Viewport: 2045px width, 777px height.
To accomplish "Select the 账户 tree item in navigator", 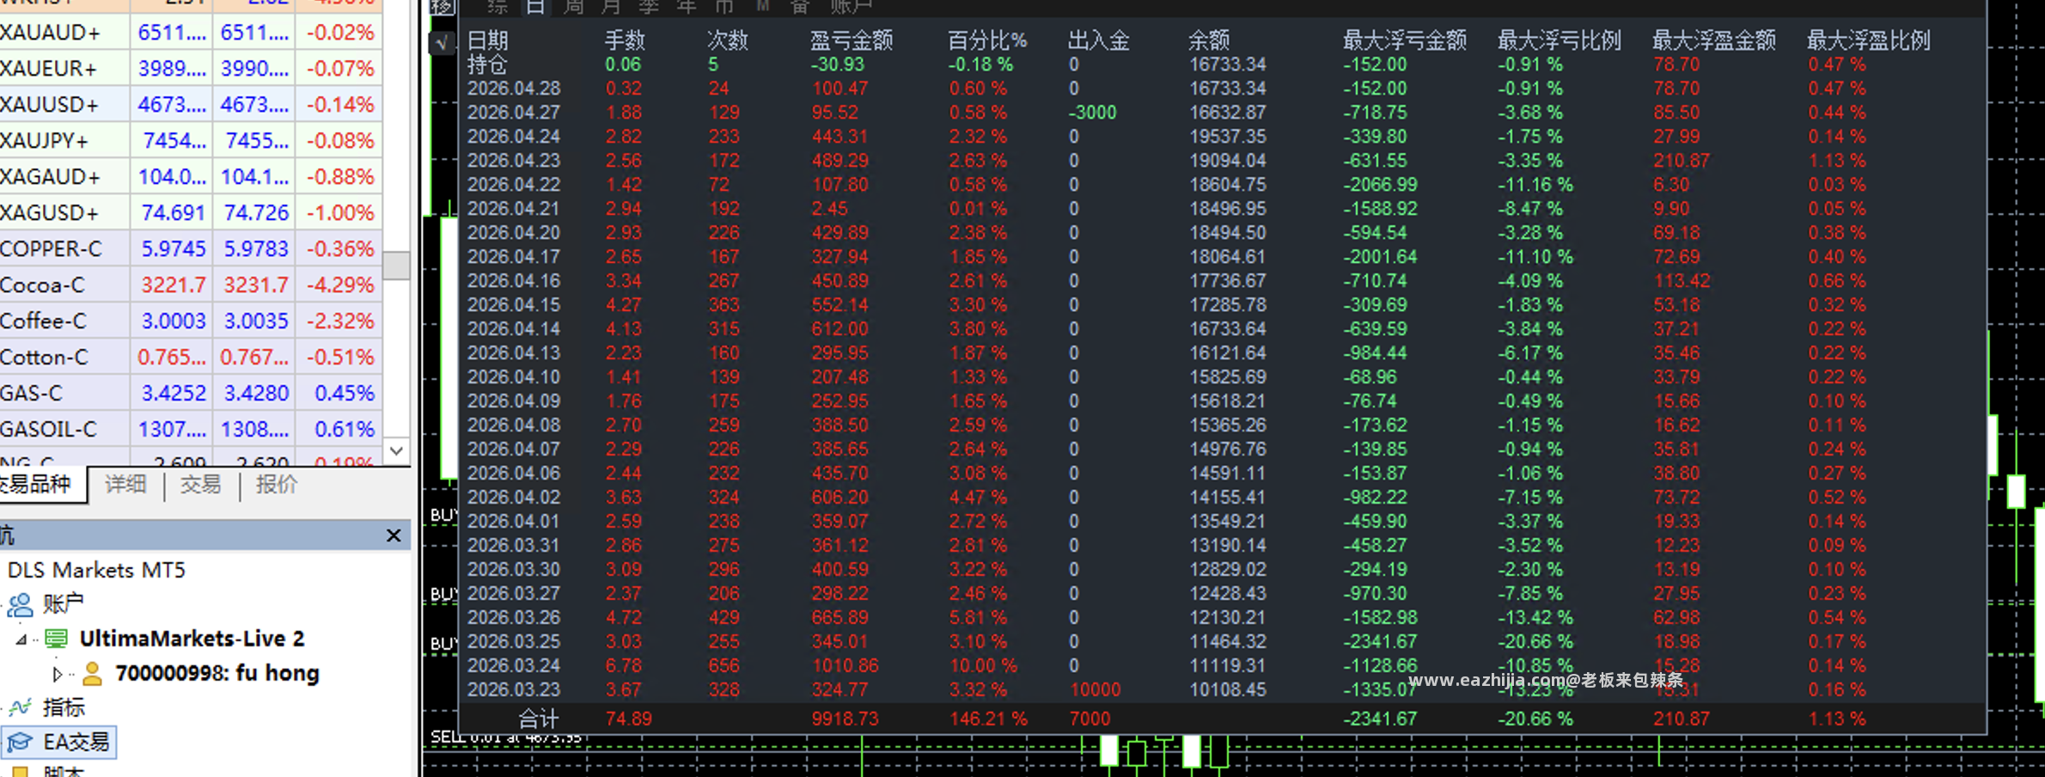I will tap(64, 604).
